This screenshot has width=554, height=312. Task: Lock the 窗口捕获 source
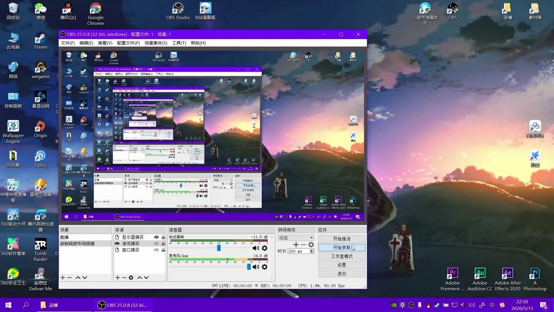[163, 250]
